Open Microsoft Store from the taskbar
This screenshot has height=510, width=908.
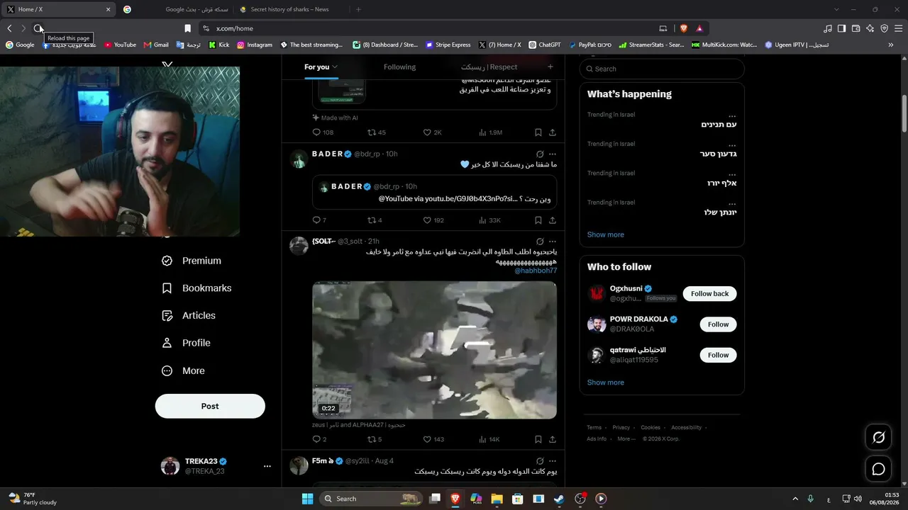(x=518, y=499)
